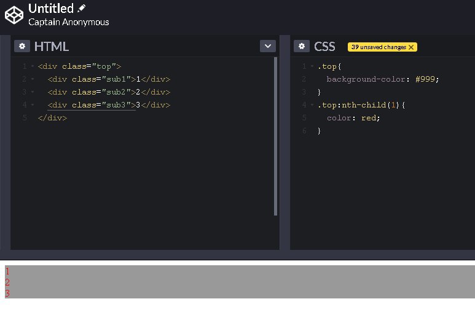Collapse fold arrow on HTML line 3
The width and height of the screenshot is (475, 315).
(33, 91)
